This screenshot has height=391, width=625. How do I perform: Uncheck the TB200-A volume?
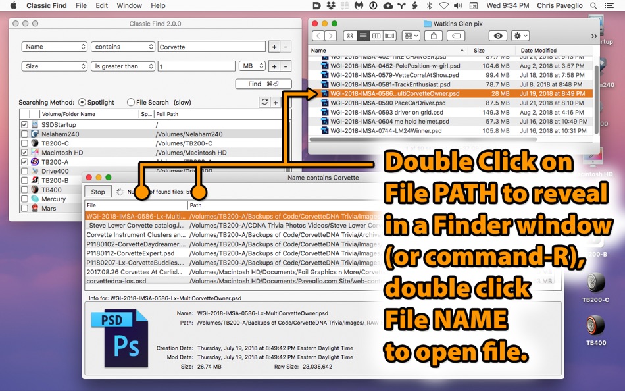(x=24, y=161)
